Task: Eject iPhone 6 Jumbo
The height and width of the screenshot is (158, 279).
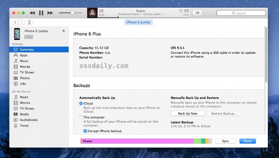Action: (63, 31)
